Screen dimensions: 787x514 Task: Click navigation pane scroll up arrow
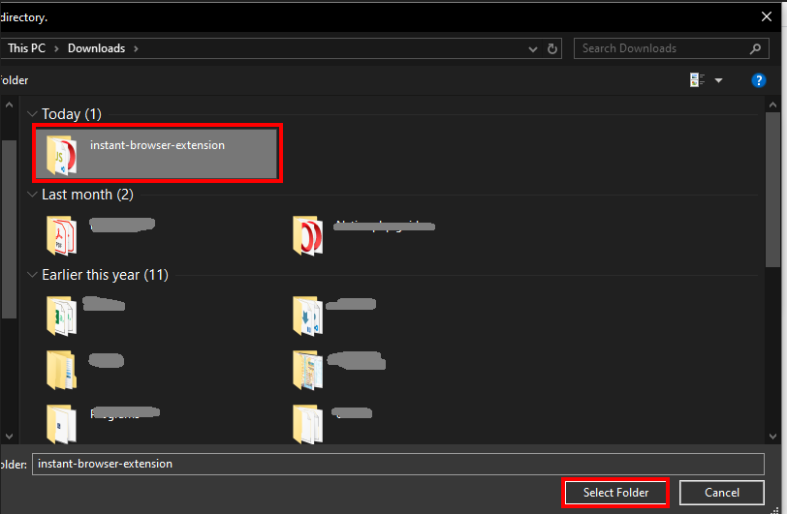click(9, 105)
